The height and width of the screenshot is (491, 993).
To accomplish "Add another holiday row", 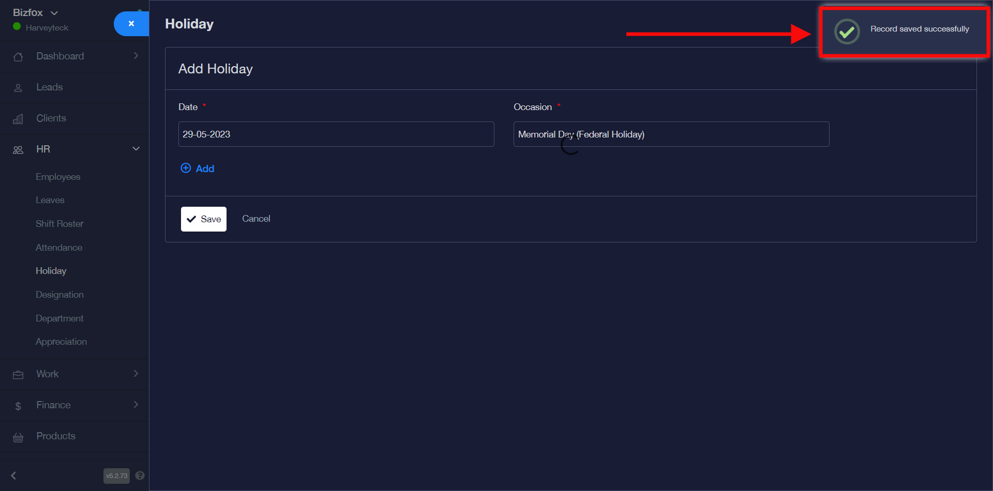I will [198, 168].
